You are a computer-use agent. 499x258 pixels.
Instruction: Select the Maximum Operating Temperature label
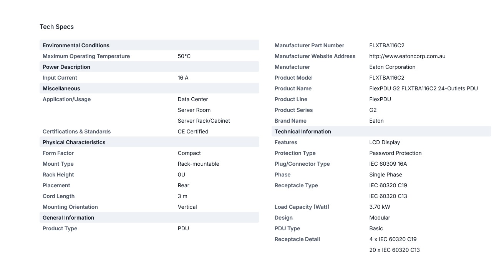pos(86,56)
